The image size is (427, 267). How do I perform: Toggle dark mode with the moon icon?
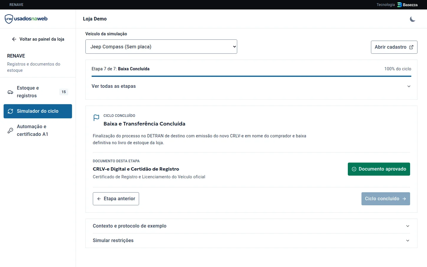click(x=412, y=19)
